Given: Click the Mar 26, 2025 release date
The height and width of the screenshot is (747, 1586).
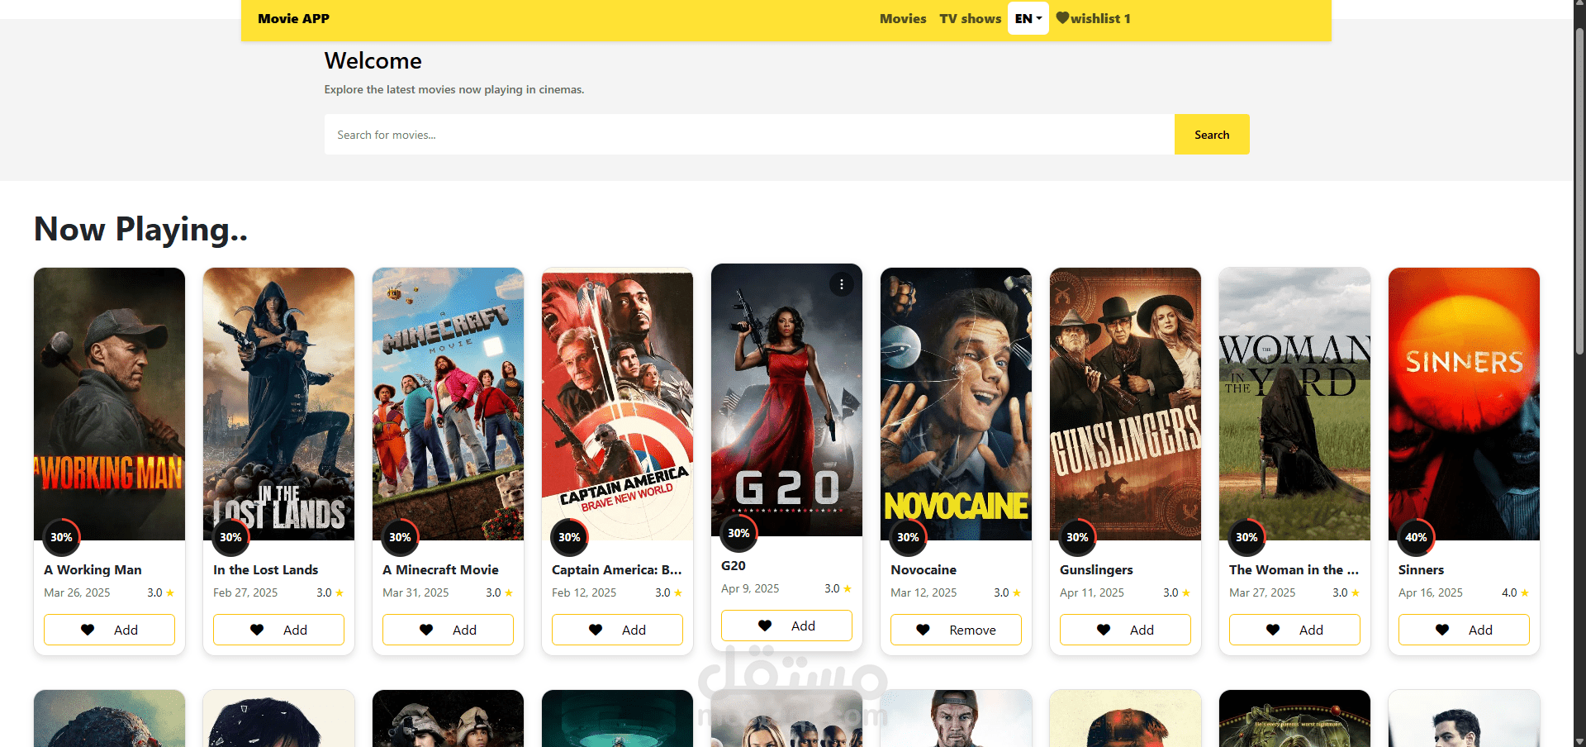Looking at the screenshot, I should 77,592.
